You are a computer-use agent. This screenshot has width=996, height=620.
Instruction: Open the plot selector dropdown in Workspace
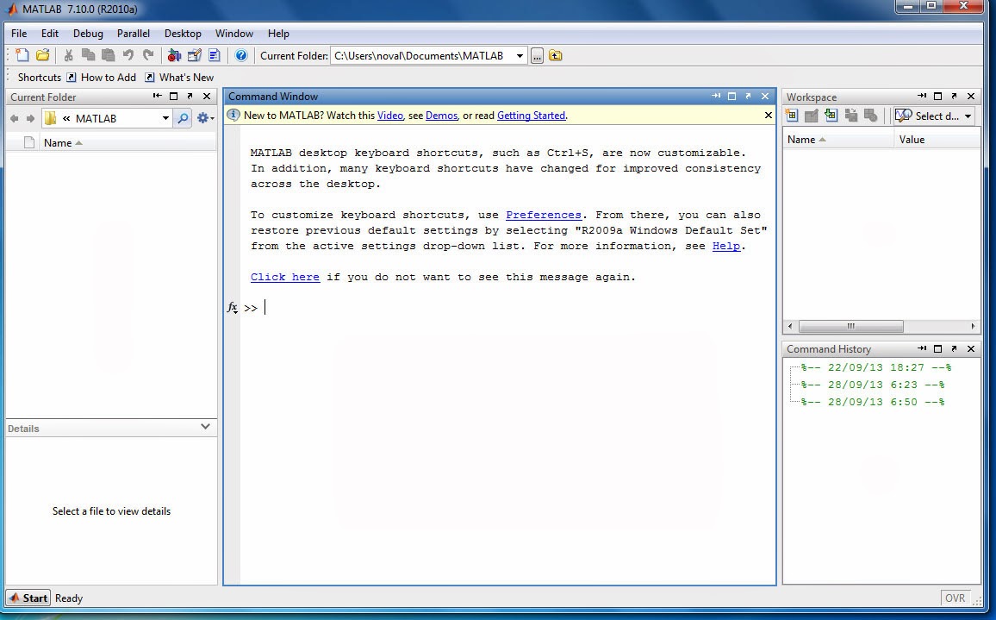tap(933, 115)
